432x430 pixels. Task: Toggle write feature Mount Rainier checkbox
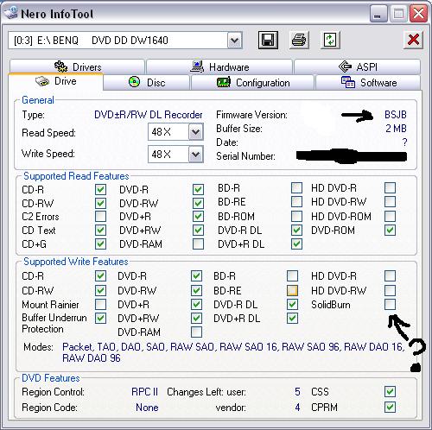coord(100,304)
